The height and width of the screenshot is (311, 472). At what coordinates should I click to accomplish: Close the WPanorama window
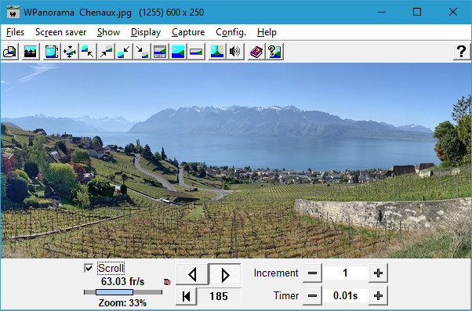(x=453, y=12)
